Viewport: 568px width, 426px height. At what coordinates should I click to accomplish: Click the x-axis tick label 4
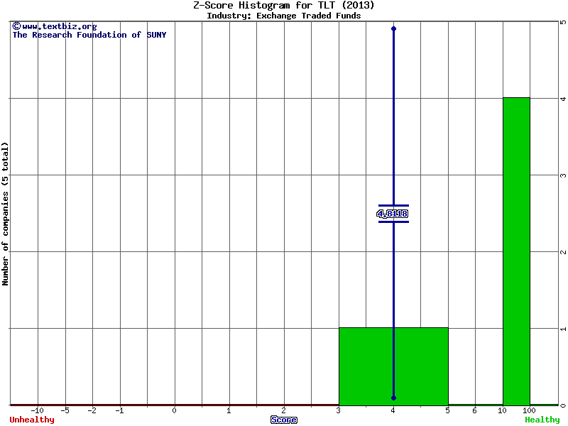coord(393,410)
